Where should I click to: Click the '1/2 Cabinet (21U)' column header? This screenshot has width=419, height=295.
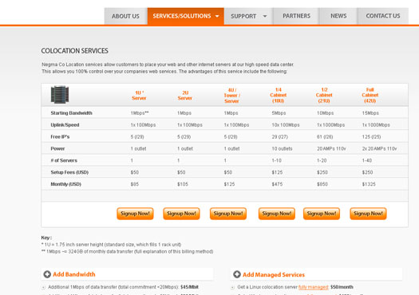coord(324,96)
